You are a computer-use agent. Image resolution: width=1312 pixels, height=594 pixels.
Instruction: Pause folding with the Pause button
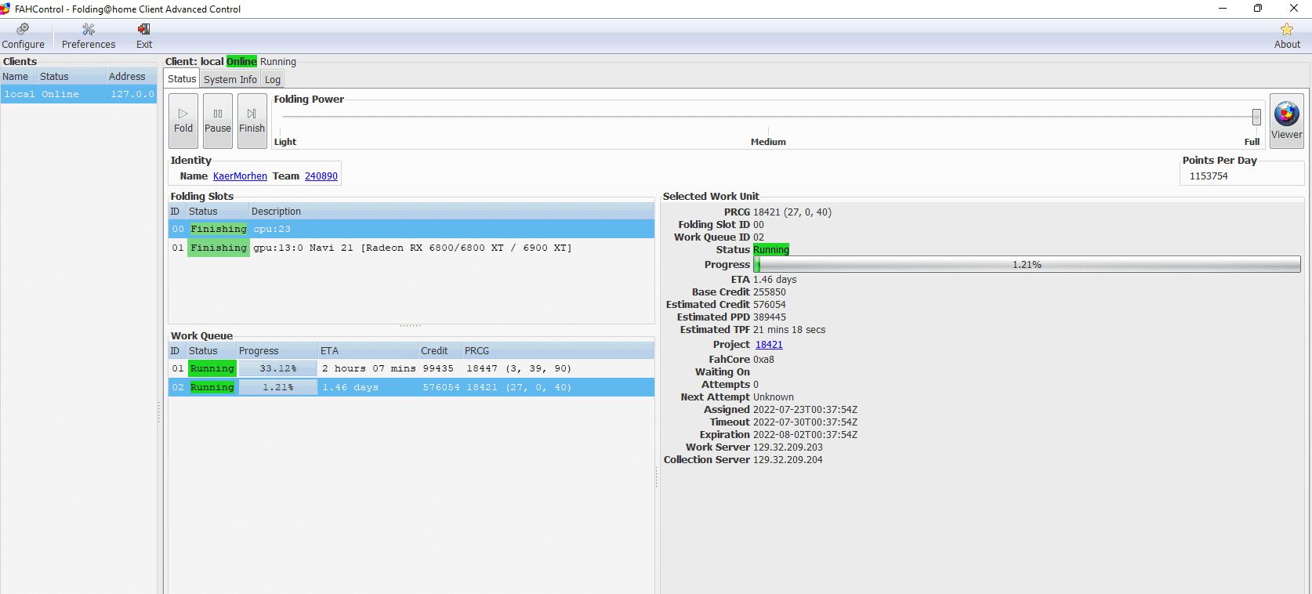pyautogui.click(x=218, y=121)
